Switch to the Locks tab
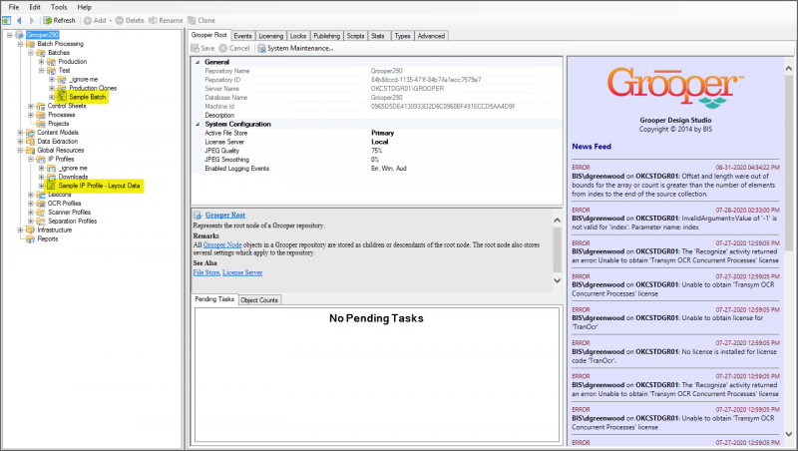Screen dimensions: 798x451 297,36
